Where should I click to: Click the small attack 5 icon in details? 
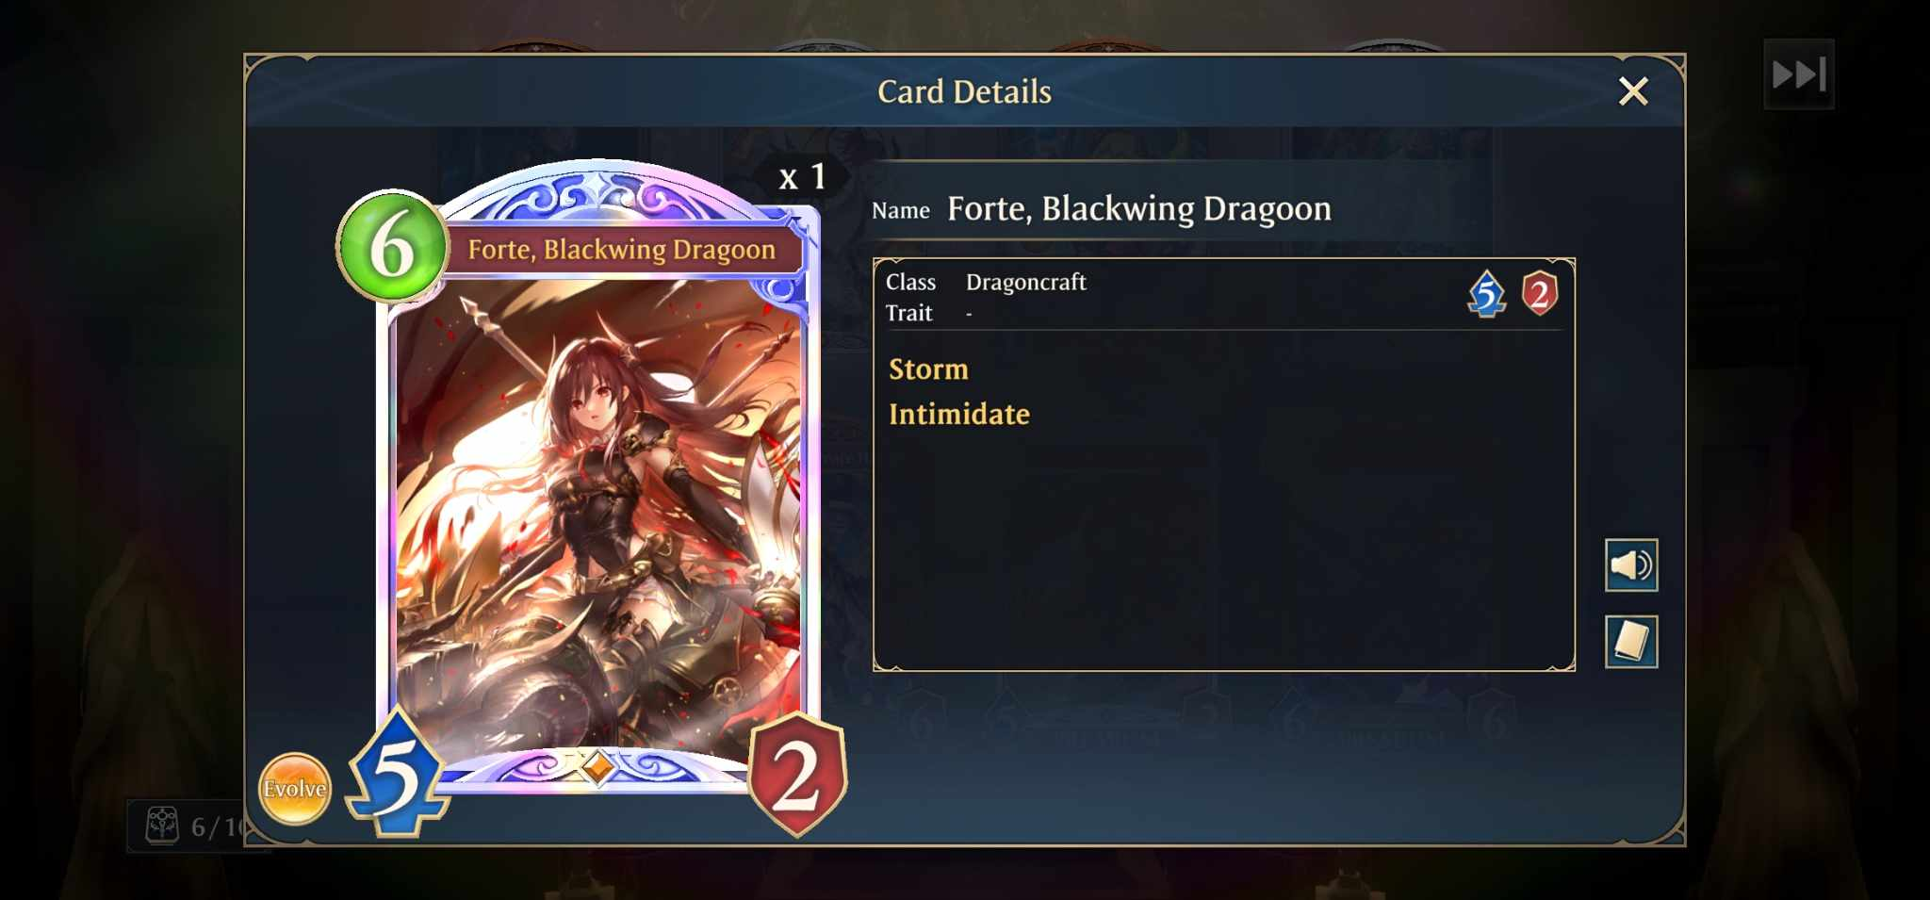click(x=1486, y=294)
